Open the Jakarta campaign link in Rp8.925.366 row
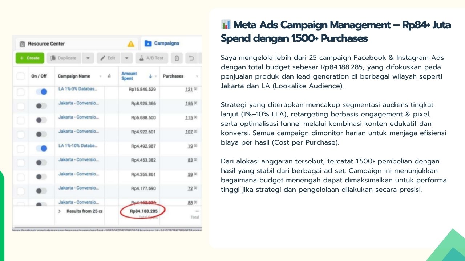The width and height of the screenshot is (465, 261). tap(78, 103)
